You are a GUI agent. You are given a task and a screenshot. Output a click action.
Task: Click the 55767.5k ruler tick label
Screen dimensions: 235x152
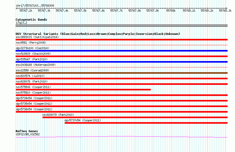click(80, 11)
